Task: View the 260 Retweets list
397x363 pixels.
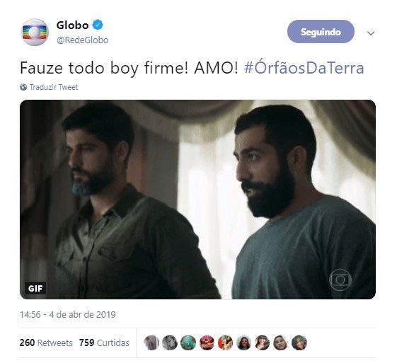Action: tap(46, 342)
